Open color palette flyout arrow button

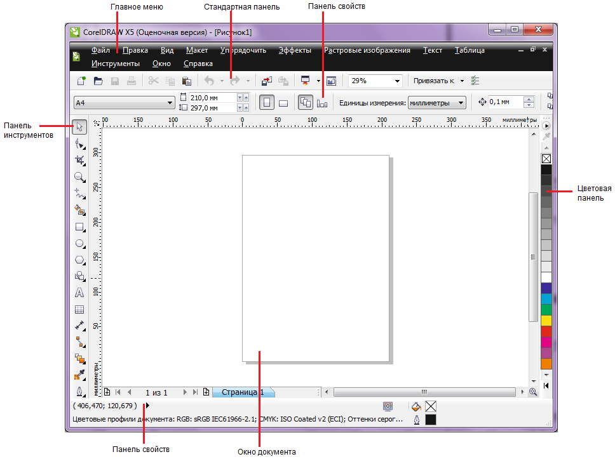click(546, 126)
